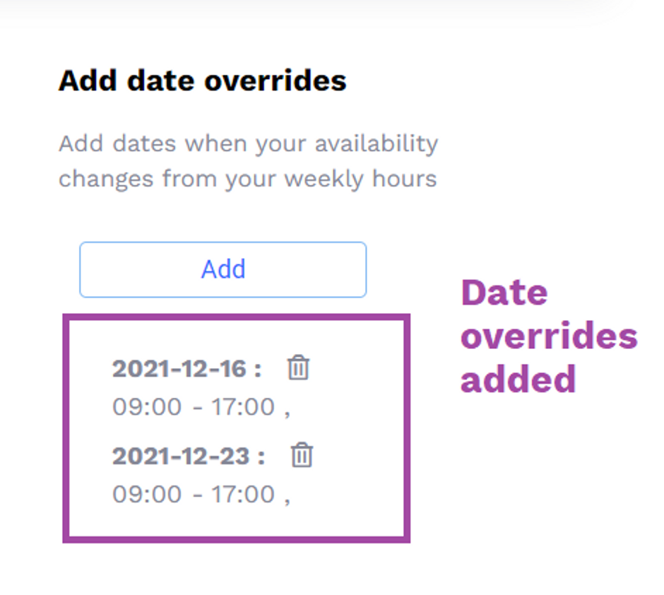Select the 2021-12-23 date label
Viewport: 664px width, 595px height.
188,456
